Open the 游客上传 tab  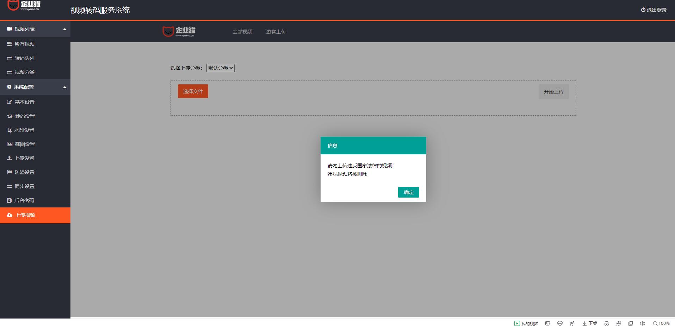point(276,32)
